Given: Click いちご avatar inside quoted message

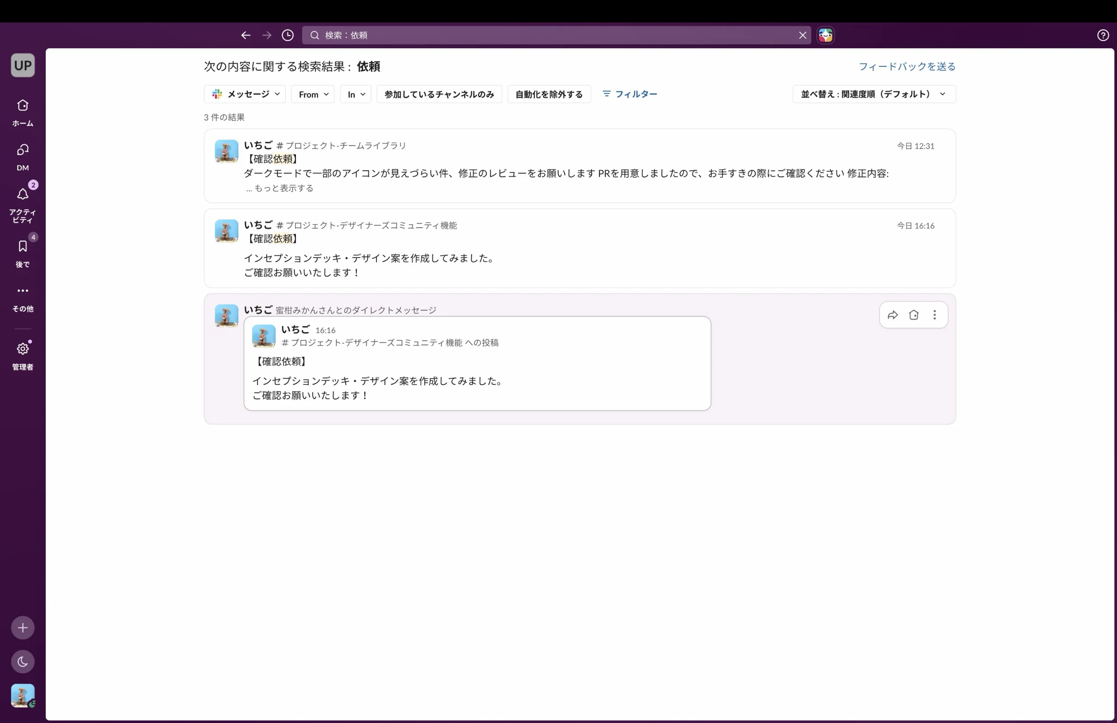Looking at the screenshot, I should (264, 336).
